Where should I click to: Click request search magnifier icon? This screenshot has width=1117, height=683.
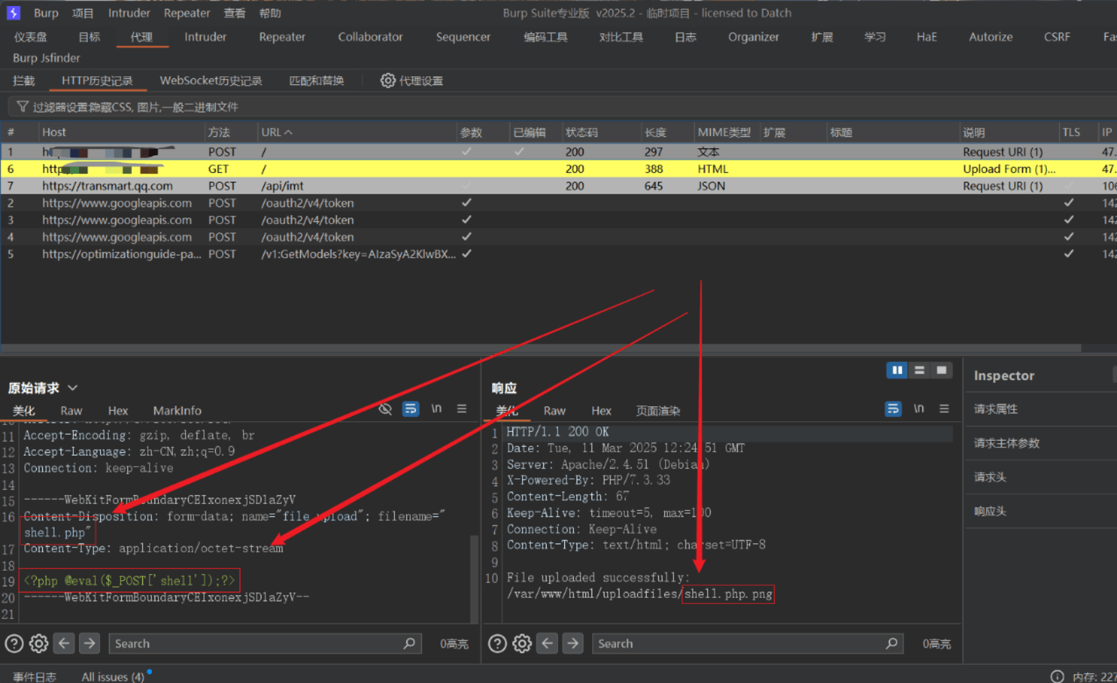click(x=409, y=643)
